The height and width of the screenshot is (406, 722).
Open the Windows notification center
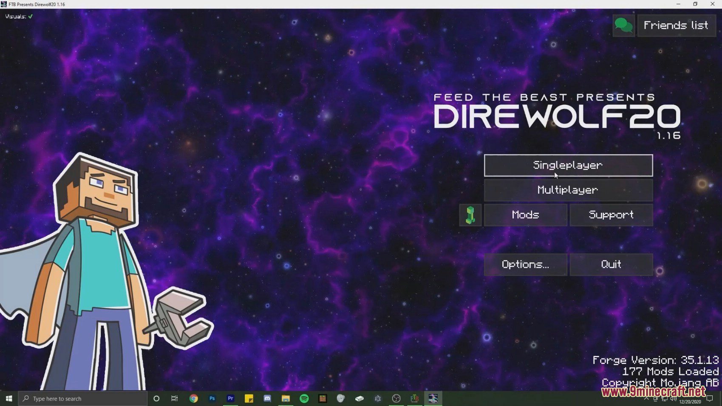[x=710, y=398]
